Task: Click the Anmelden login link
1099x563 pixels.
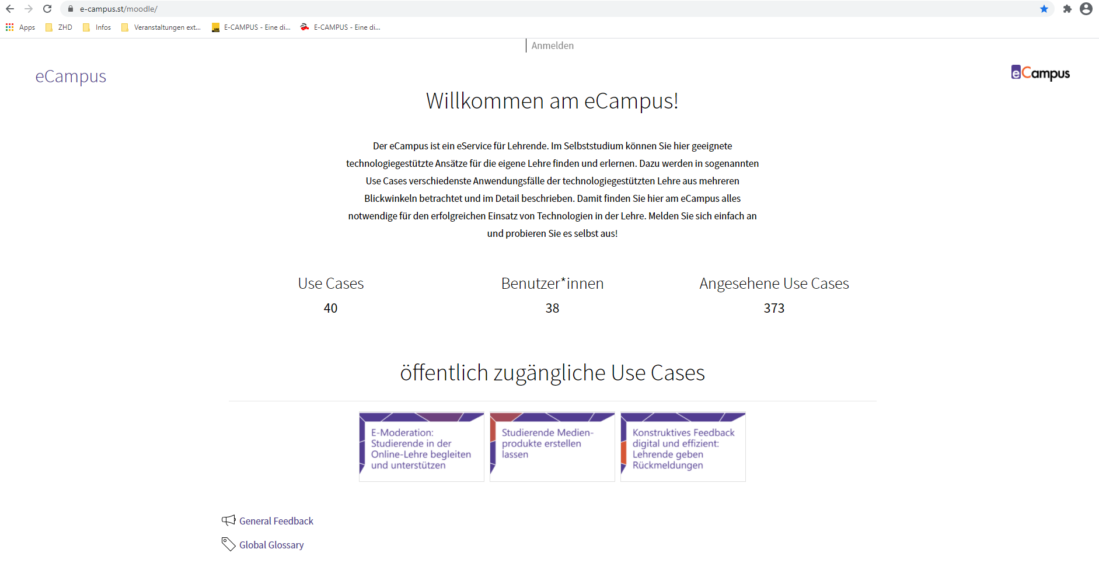Action: pos(552,46)
